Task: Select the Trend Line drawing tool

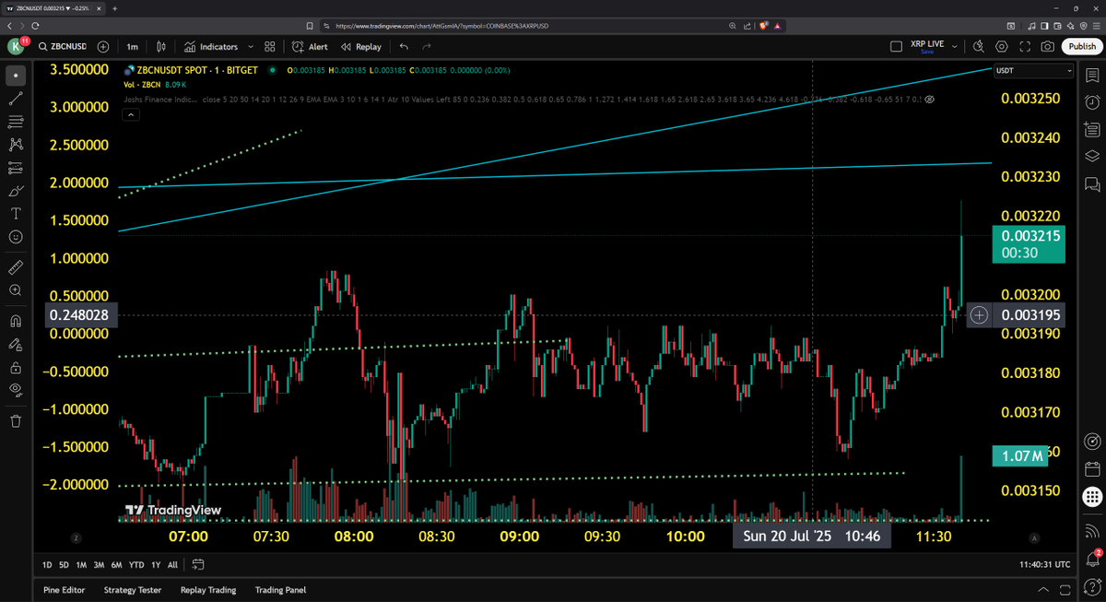Action: click(16, 98)
